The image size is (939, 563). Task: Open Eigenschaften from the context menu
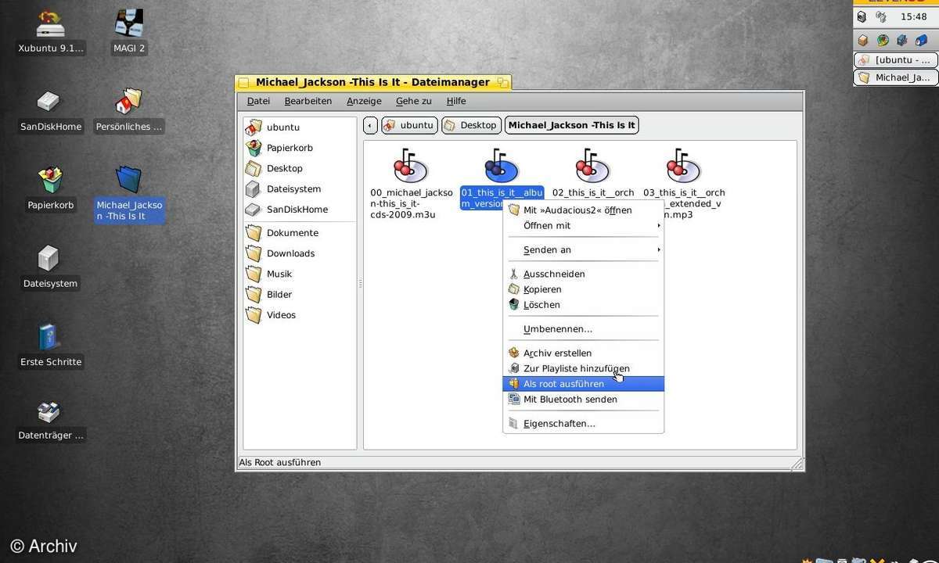click(x=583, y=424)
